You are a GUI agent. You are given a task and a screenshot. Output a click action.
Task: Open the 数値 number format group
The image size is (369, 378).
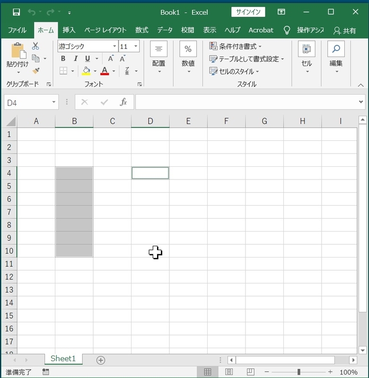click(188, 57)
